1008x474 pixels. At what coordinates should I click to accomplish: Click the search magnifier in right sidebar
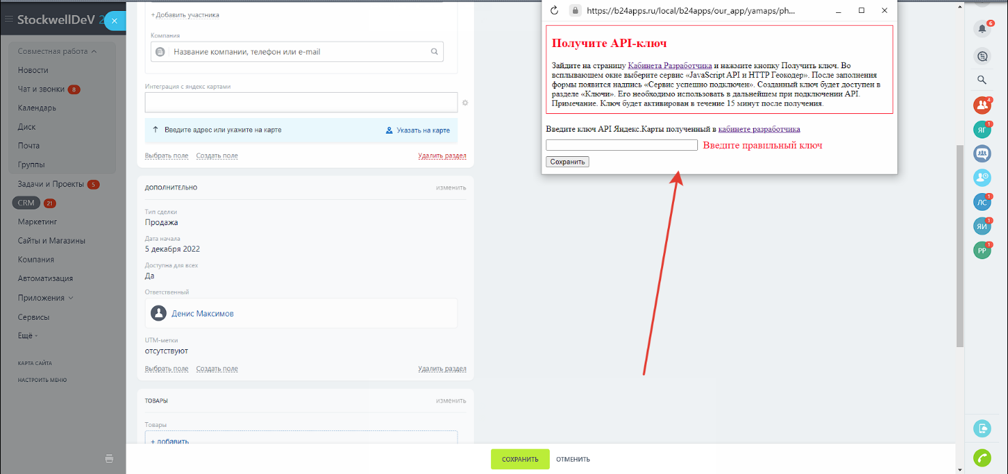982,80
